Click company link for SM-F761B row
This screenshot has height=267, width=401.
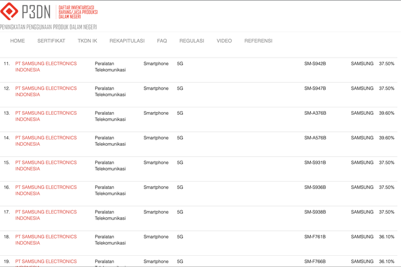(x=46, y=240)
